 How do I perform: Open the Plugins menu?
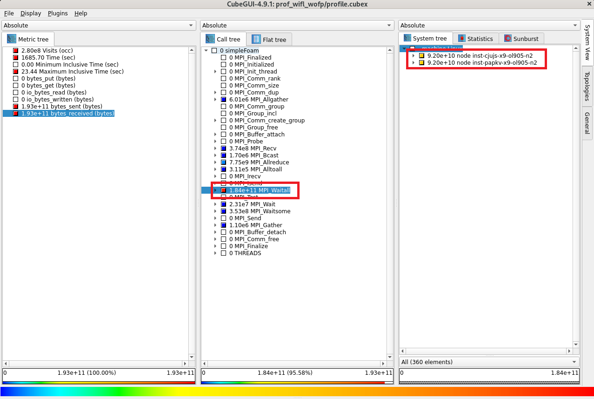58,14
